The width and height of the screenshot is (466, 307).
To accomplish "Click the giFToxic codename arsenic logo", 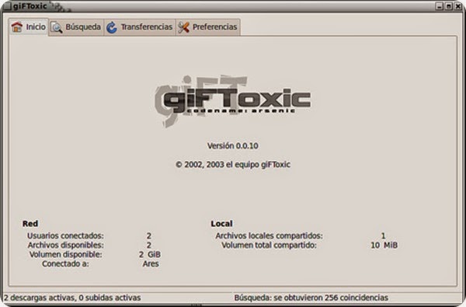I will pyautogui.click(x=233, y=101).
